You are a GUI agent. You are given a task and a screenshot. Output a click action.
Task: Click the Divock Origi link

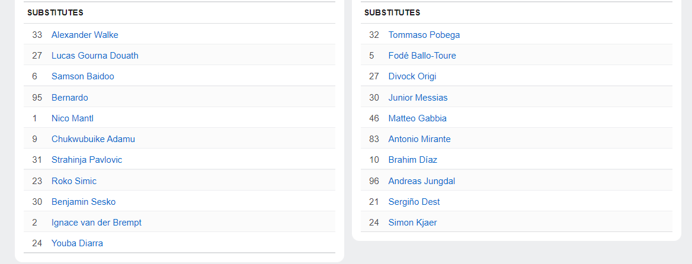coord(412,76)
